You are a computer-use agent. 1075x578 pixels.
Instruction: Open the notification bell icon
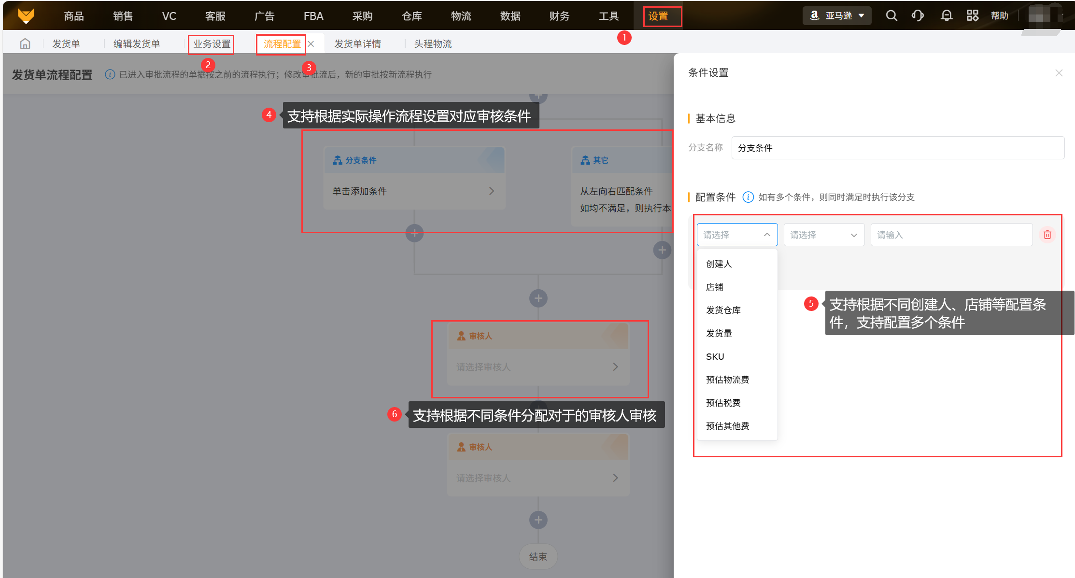tap(946, 16)
